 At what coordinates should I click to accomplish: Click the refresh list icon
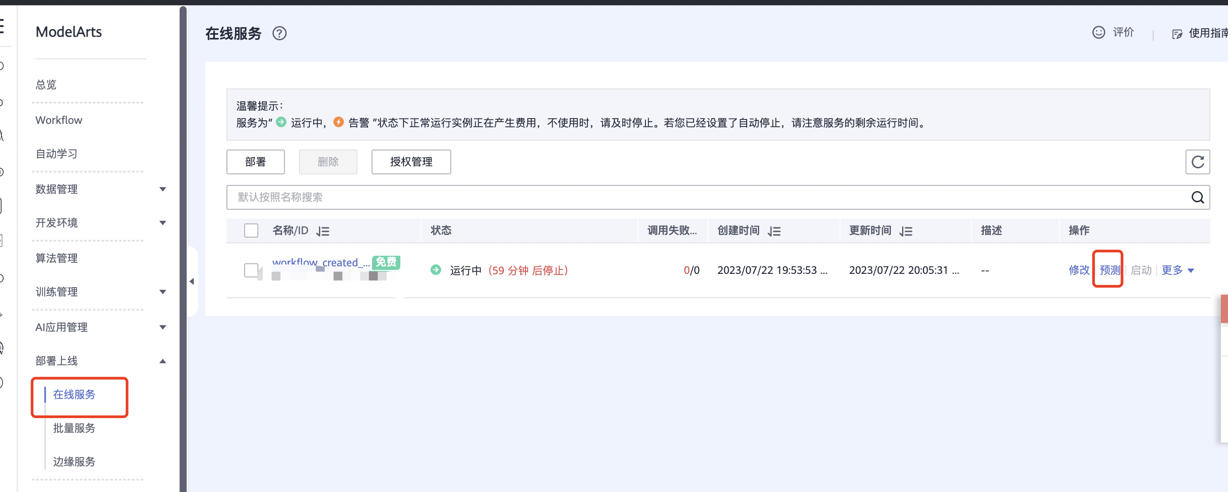tap(1197, 162)
